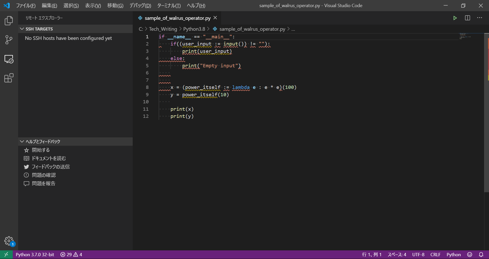Screen dimensions: 489x259
Task: Collapse the ヘルプとフィードバック section
Action: click(43, 141)
